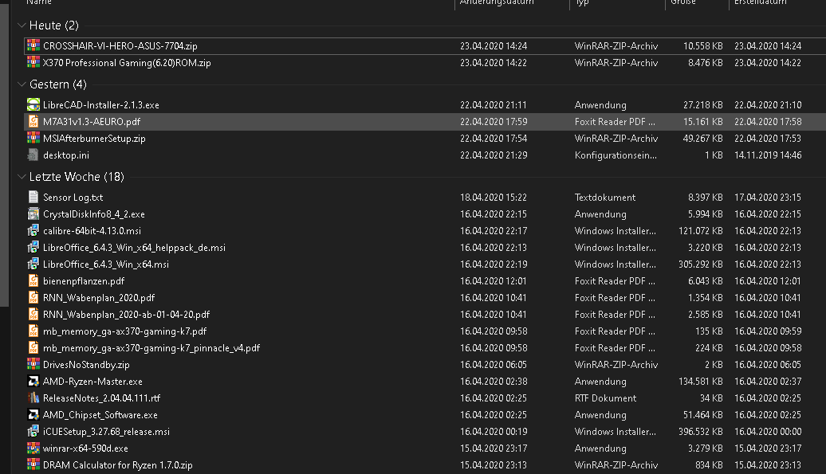This screenshot has width=826, height=474.
Task: Select file name desktop.ini
Action: point(66,155)
